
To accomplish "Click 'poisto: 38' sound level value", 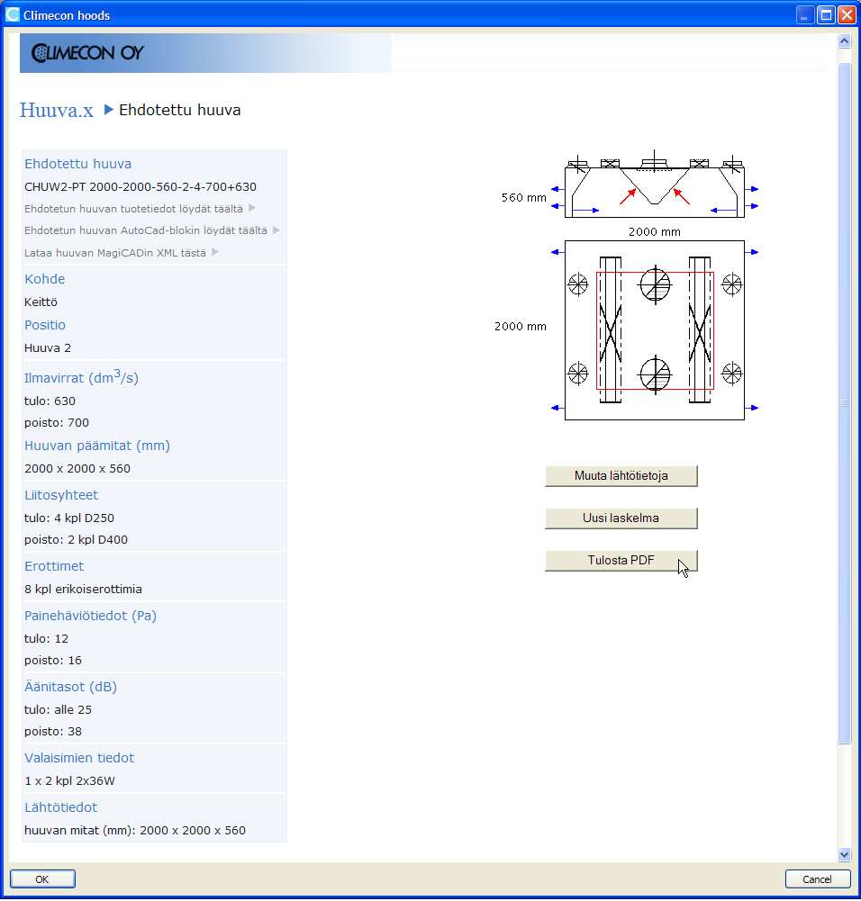I will point(53,732).
